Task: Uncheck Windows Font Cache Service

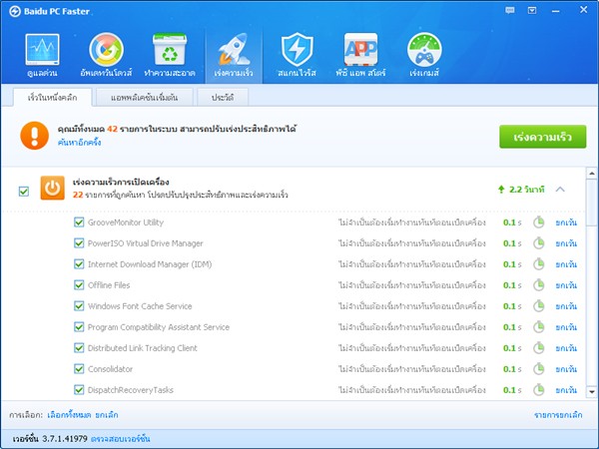Action: [79, 306]
